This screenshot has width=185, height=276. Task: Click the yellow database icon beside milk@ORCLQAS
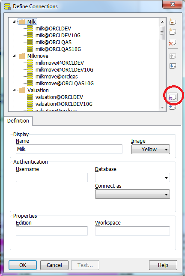(30, 42)
